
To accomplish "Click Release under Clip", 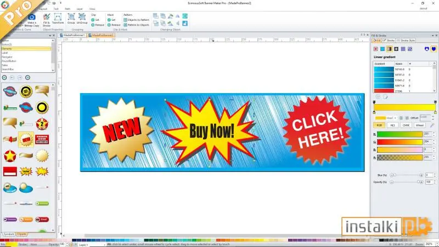I will [x=98, y=25].
